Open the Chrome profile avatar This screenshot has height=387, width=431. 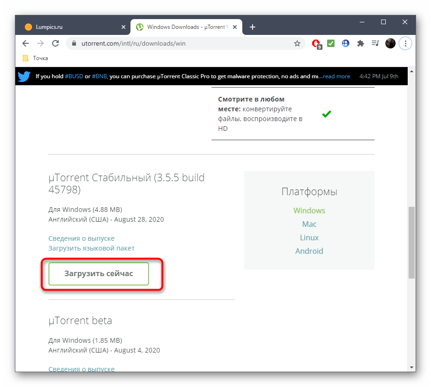coord(390,43)
